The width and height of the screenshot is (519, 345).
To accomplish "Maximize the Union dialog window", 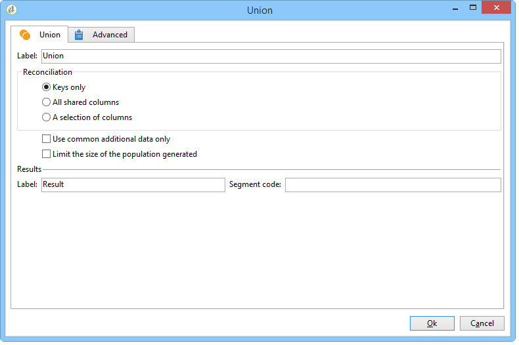I will 473,8.
